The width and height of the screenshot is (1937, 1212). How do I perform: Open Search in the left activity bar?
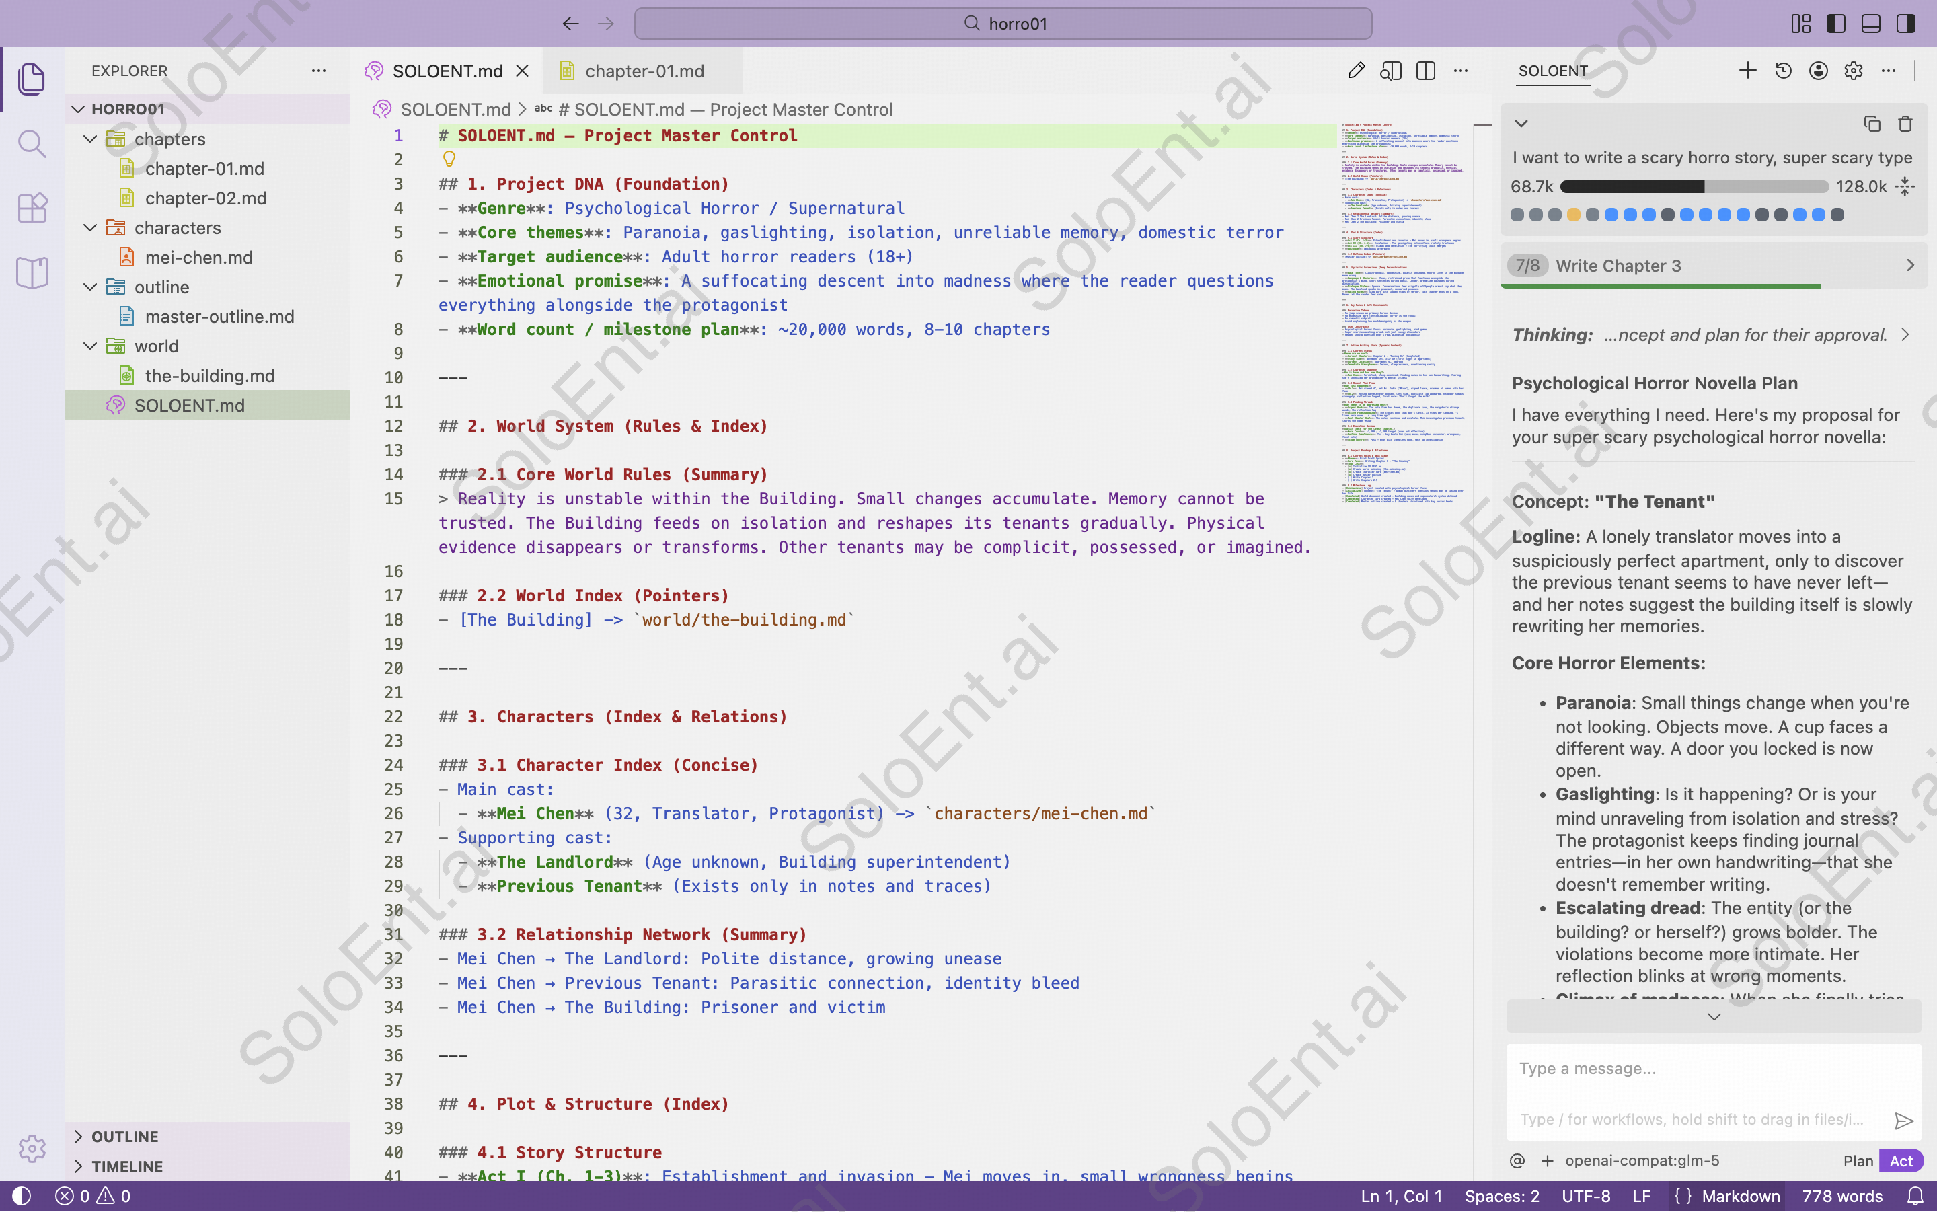32,145
